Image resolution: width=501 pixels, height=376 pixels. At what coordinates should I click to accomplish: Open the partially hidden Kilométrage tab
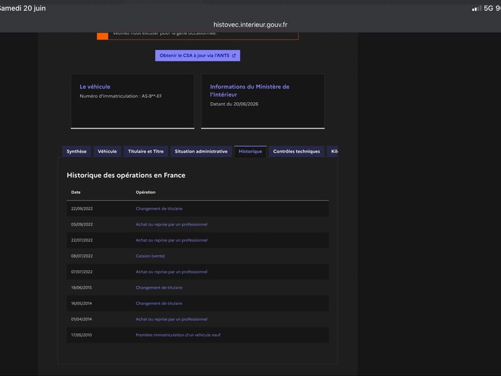333,152
